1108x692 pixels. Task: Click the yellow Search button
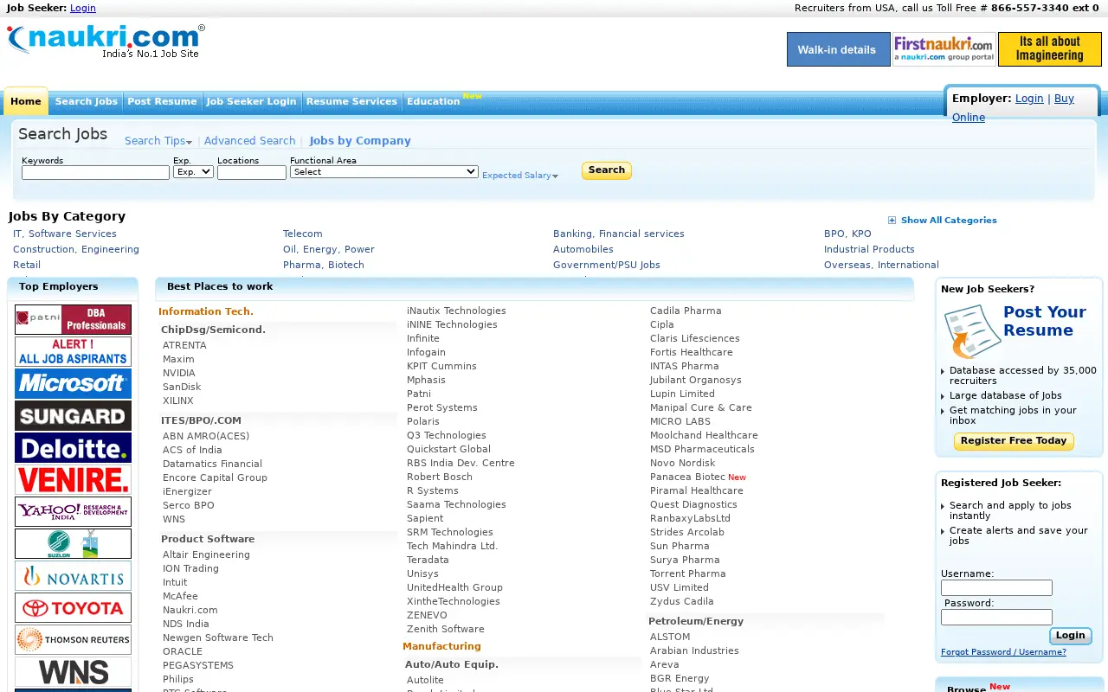pyautogui.click(x=607, y=170)
